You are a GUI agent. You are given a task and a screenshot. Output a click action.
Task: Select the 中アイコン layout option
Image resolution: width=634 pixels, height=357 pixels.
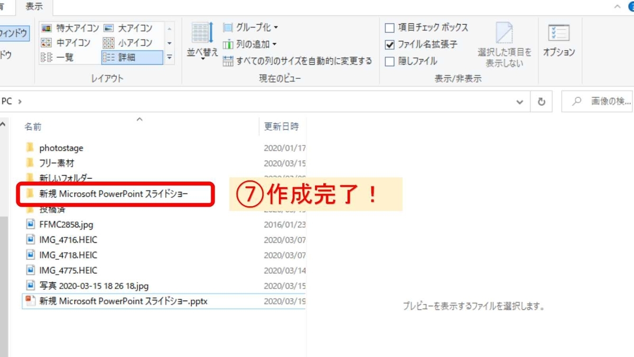[66, 43]
